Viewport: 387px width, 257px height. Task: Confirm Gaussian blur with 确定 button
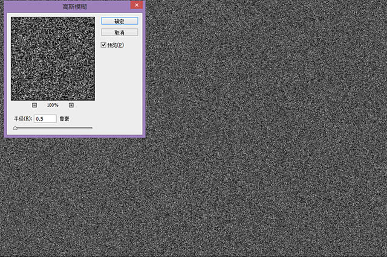pos(119,21)
